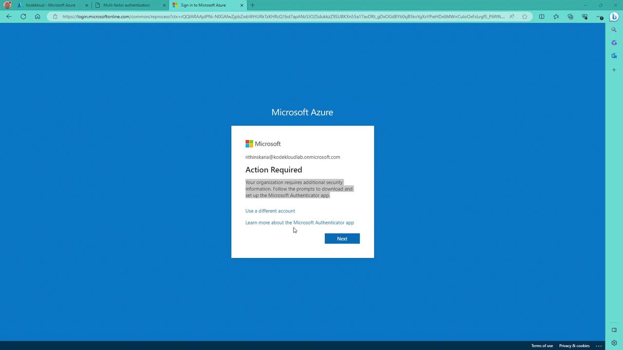
Task: View site information lock icon
Action: click(55, 17)
